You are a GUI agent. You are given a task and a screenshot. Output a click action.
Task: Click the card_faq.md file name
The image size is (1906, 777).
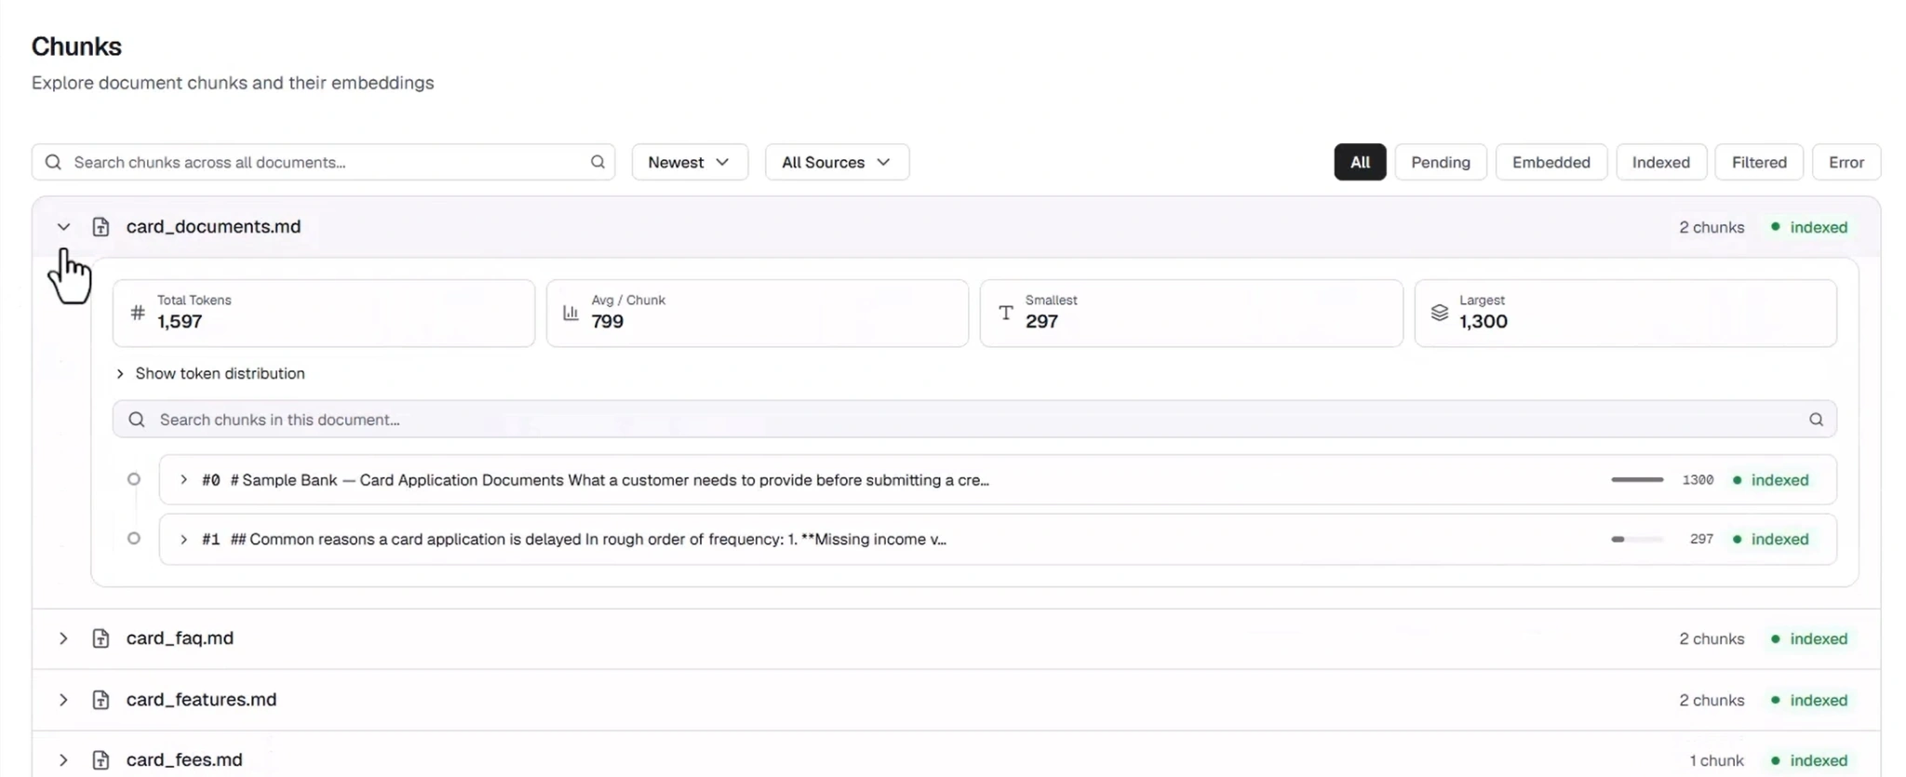click(x=180, y=638)
